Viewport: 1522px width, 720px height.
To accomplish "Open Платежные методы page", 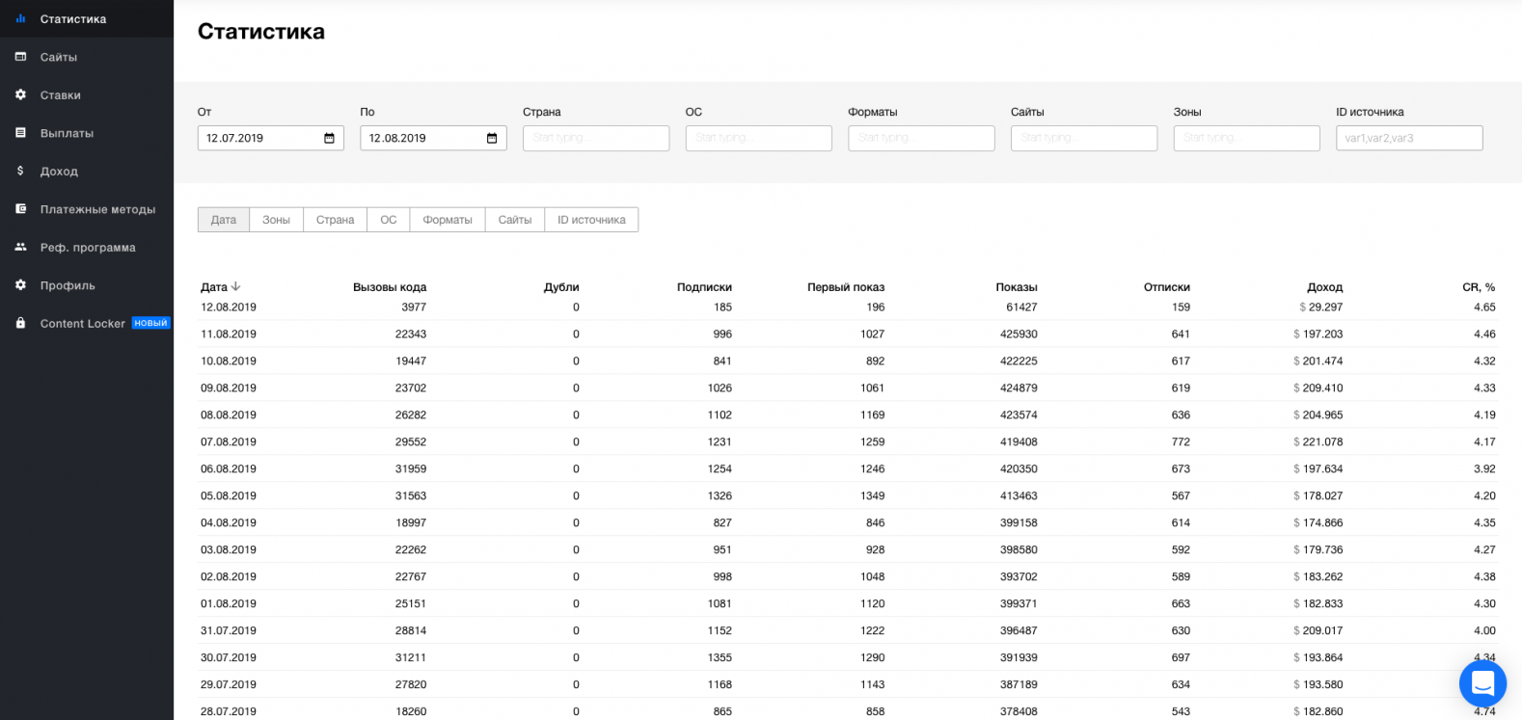I will point(97,209).
